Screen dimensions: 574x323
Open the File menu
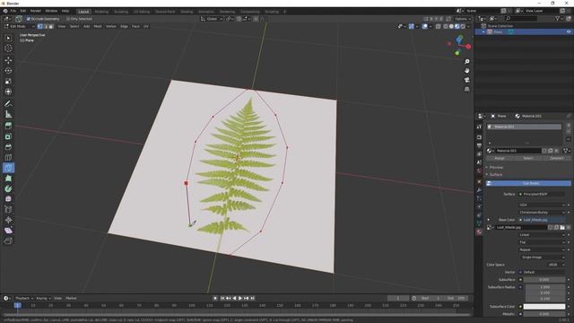coord(13,11)
